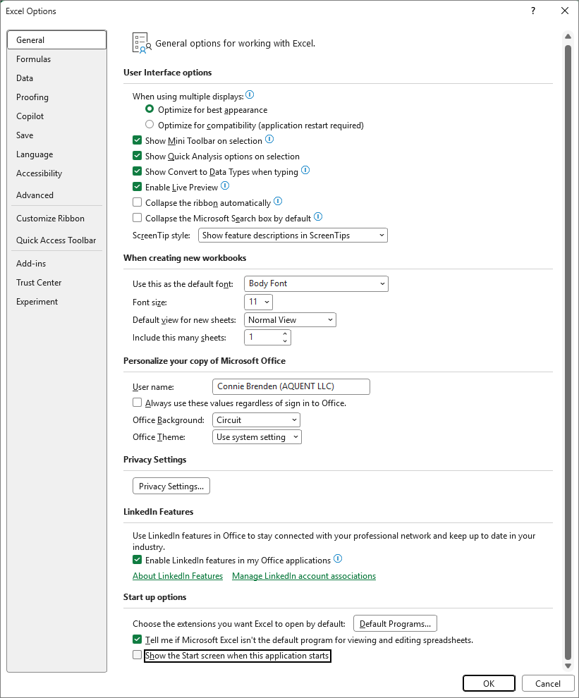The image size is (579, 698).
Task: Click info icon next to Mini Toolbar option
Action: (269, 140)
